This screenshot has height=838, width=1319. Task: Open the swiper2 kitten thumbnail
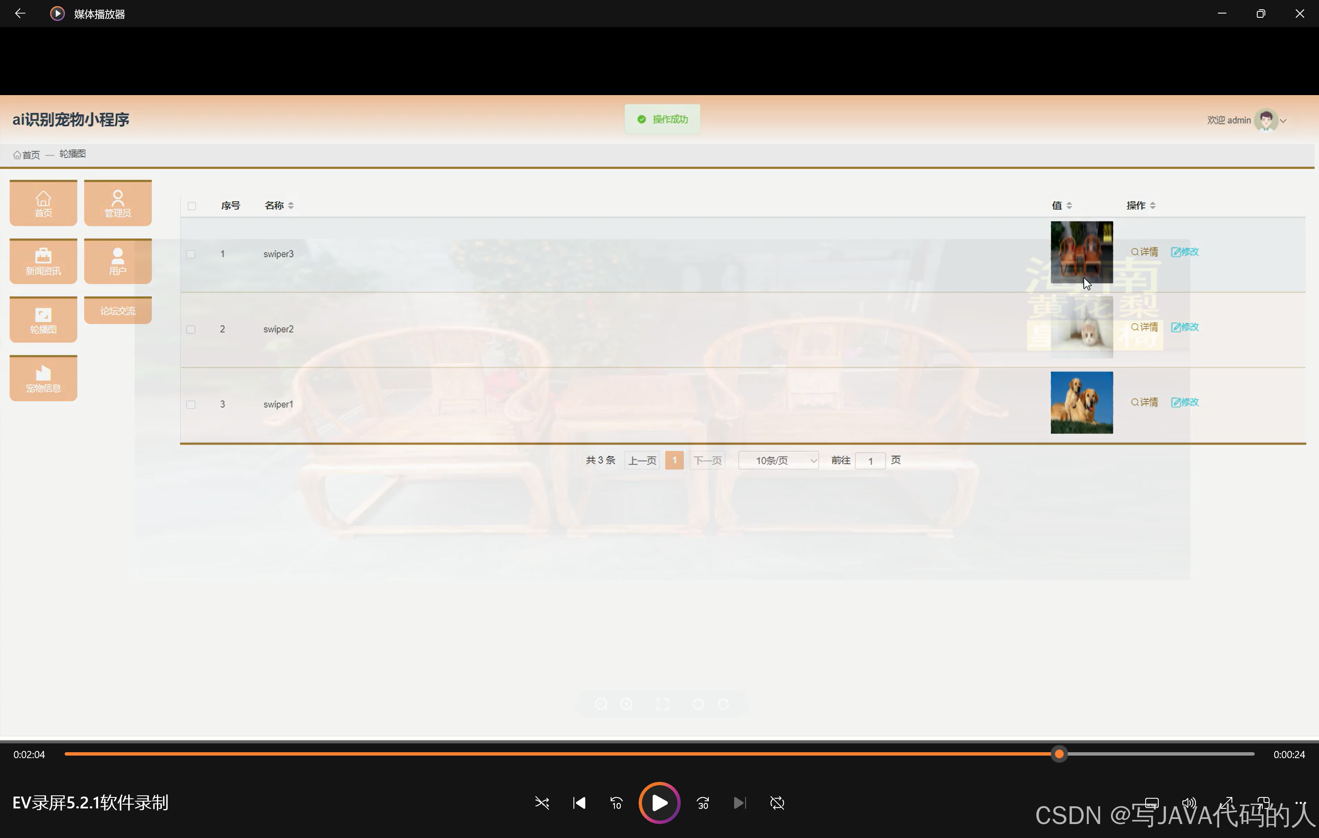click(x=1081, y=328)
